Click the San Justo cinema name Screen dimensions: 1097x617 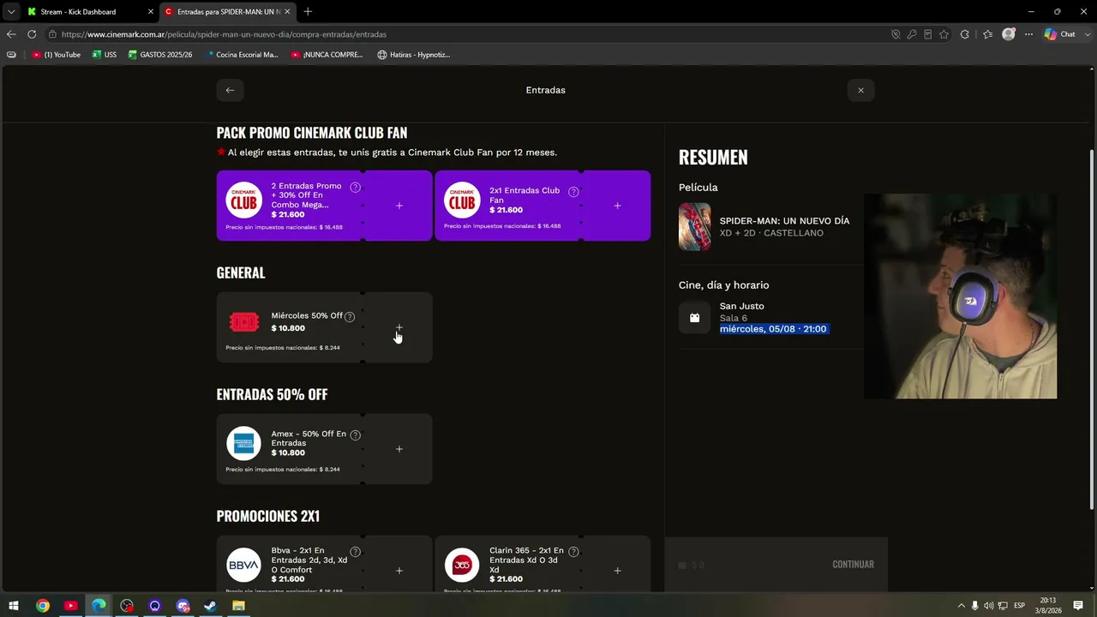[x=742, y=306]
